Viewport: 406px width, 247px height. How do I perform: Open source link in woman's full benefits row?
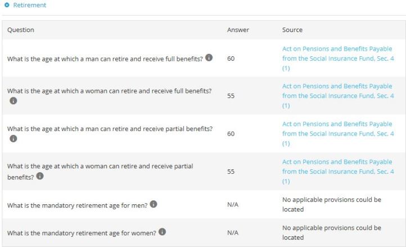coord(337,96)
